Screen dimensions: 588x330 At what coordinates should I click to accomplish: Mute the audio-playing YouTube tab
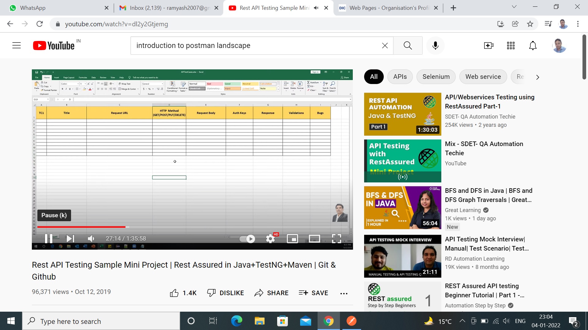tap(316, 8)
